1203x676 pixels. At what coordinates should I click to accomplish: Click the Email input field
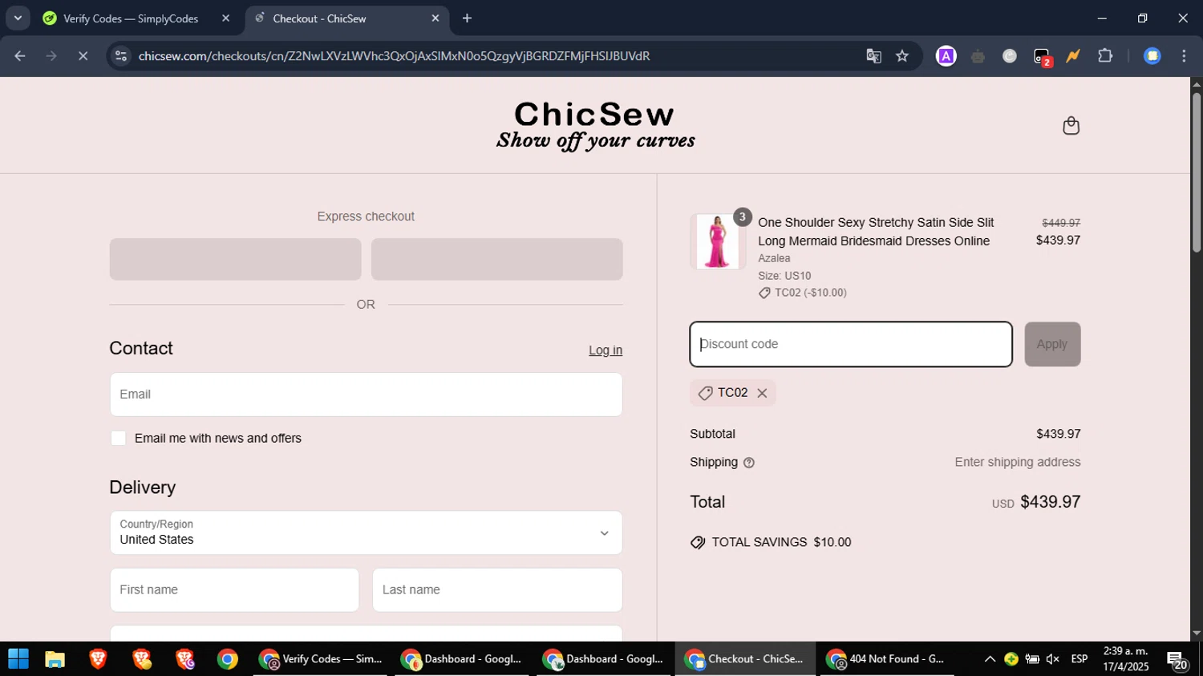[366, 395]
